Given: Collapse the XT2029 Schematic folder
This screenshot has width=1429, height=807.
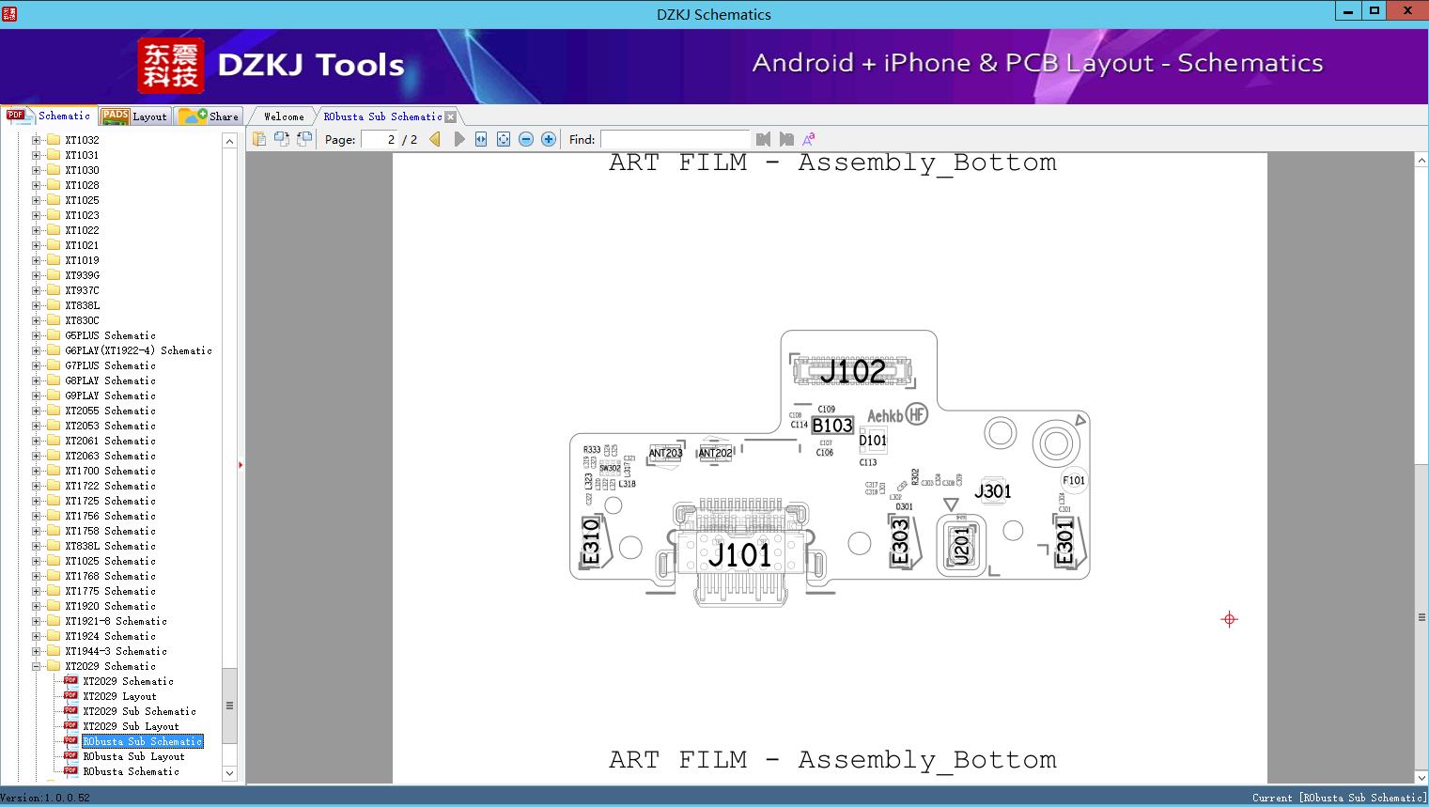Looking at the screenshot, I should (x=37, y=666).
